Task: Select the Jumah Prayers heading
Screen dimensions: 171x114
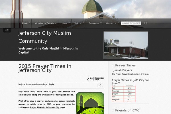Action: click(x=123, y=70)
